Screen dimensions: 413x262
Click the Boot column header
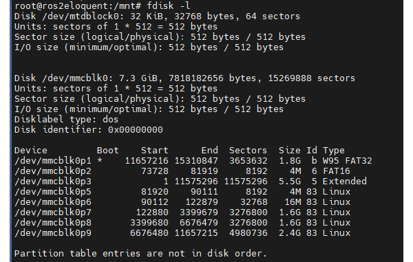[x=108, y=151]
